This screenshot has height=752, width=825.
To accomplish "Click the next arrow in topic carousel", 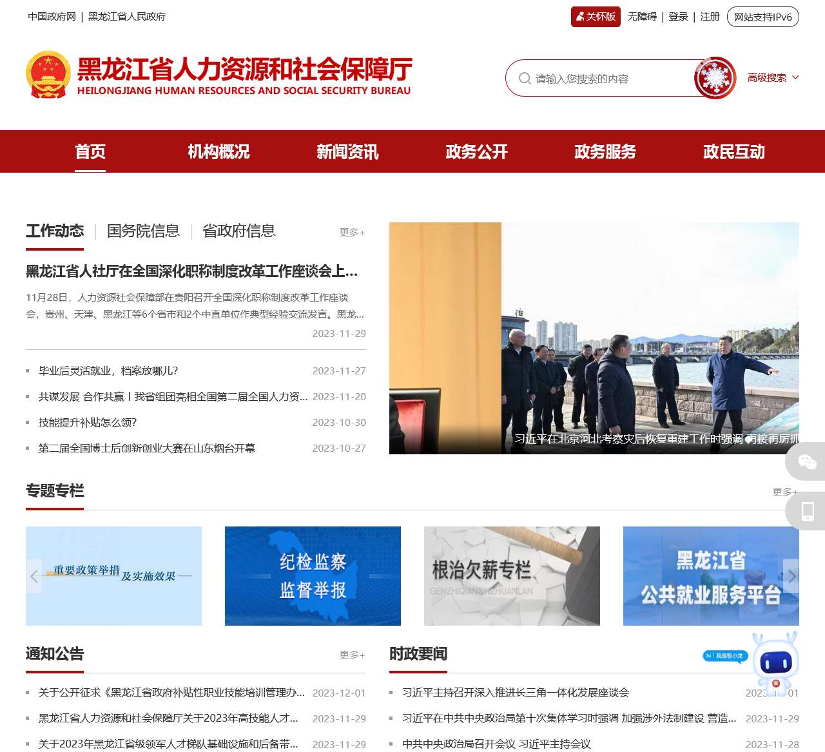I will (x=791, y=576).
